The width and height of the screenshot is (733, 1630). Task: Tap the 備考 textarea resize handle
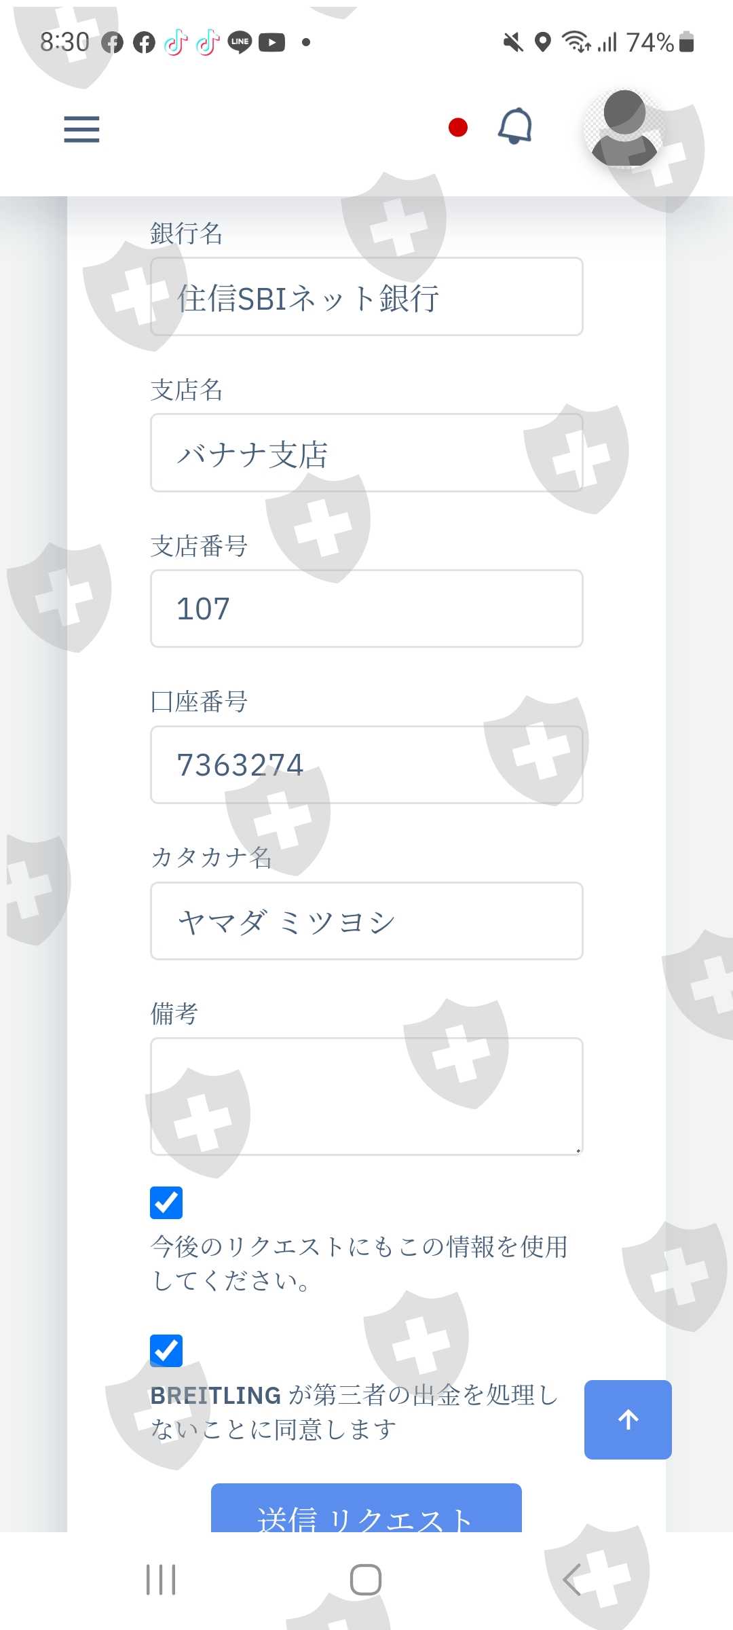(x=578, y=1150)
